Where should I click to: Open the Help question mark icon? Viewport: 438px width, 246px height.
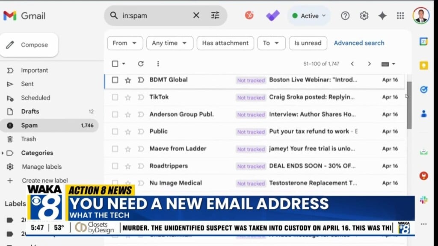coord(345,16)
